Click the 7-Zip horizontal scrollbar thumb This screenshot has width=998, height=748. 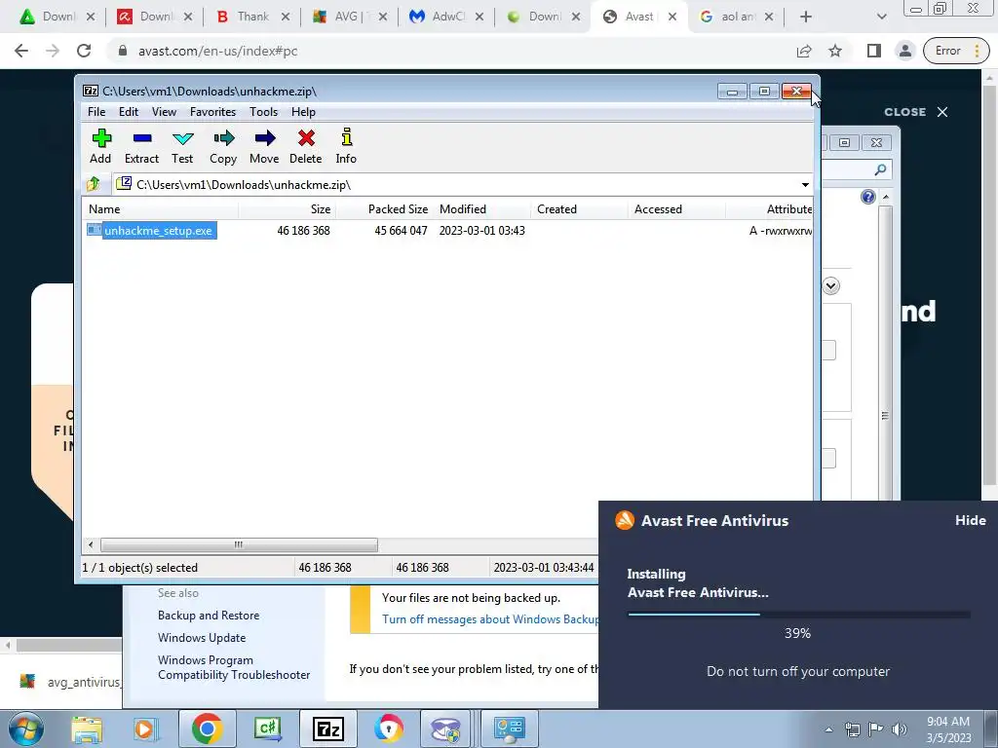(239, 545)
